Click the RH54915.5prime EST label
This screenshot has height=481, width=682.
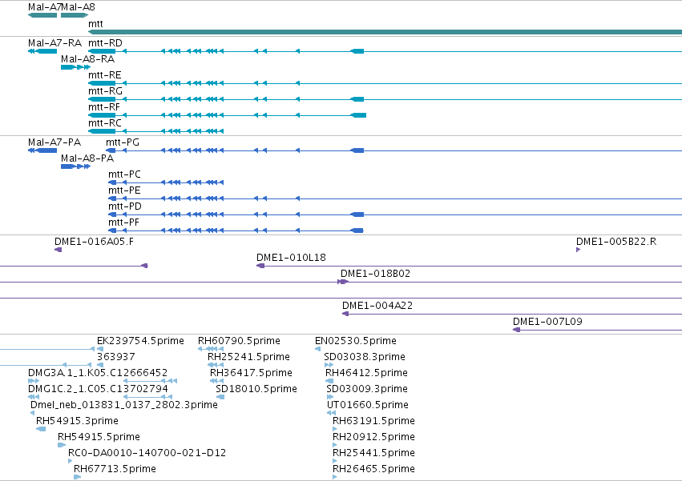click(x=99, y=438)
